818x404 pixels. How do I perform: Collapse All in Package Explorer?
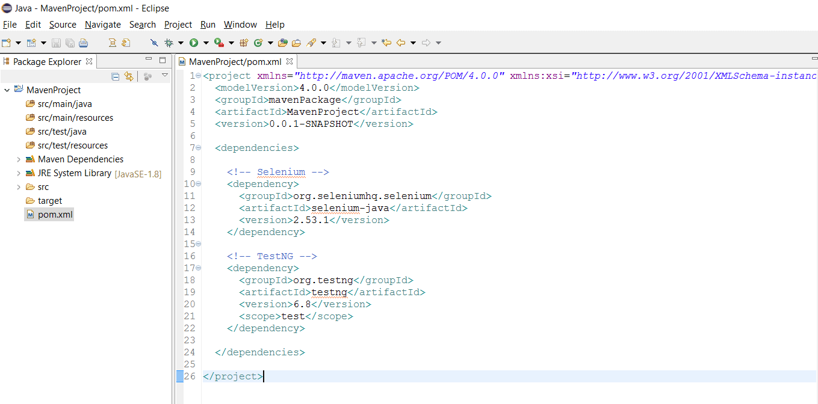115,78
